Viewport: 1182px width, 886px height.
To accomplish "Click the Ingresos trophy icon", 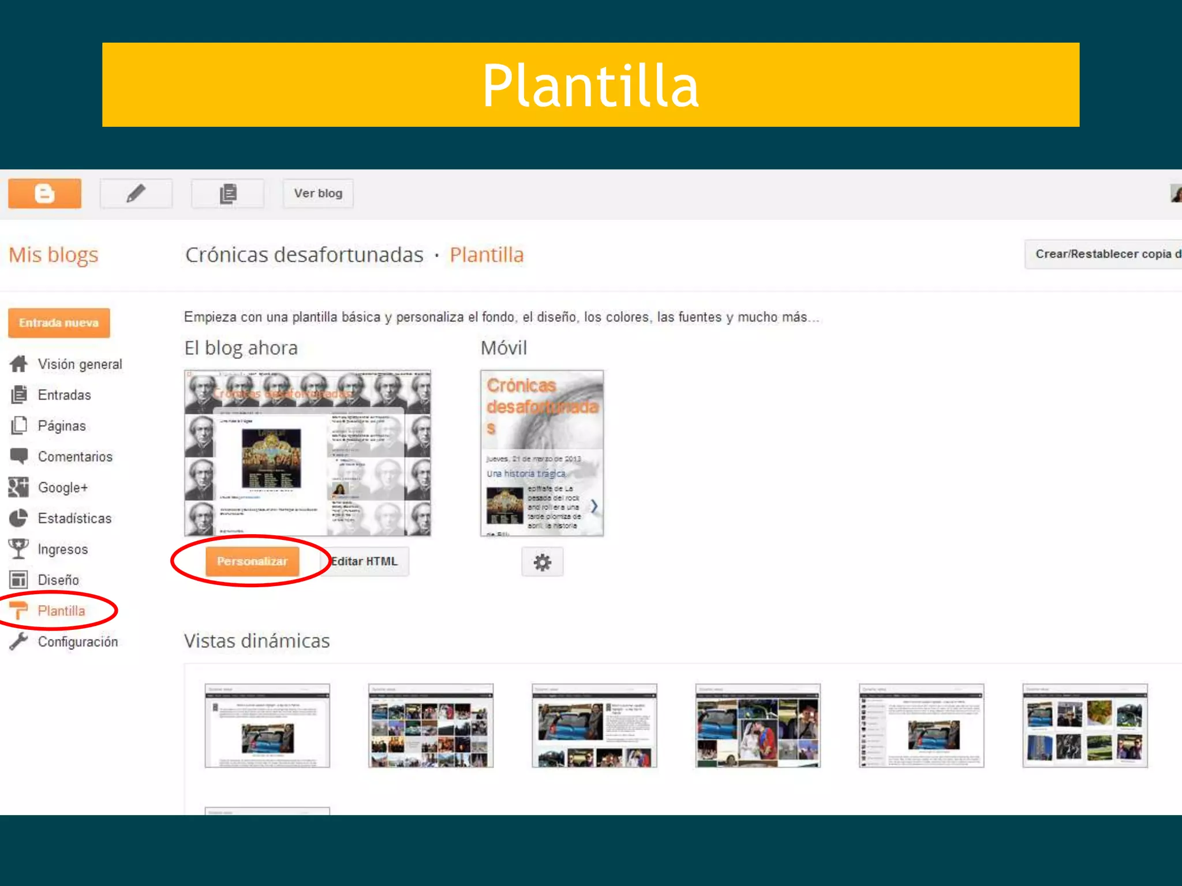I will [18, 549].
